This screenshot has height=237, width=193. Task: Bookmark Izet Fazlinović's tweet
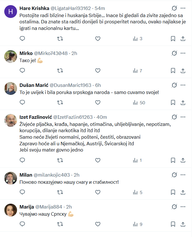173,160
